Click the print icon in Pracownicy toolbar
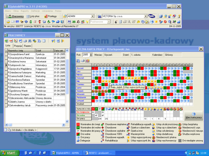 pos(25,41)
